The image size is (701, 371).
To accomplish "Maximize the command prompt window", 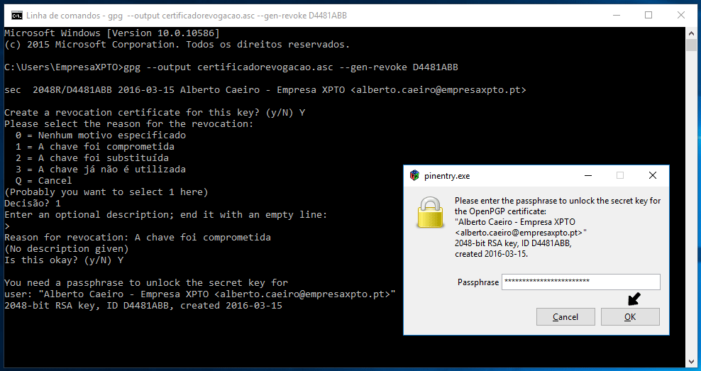I will [x=648, y=15].
